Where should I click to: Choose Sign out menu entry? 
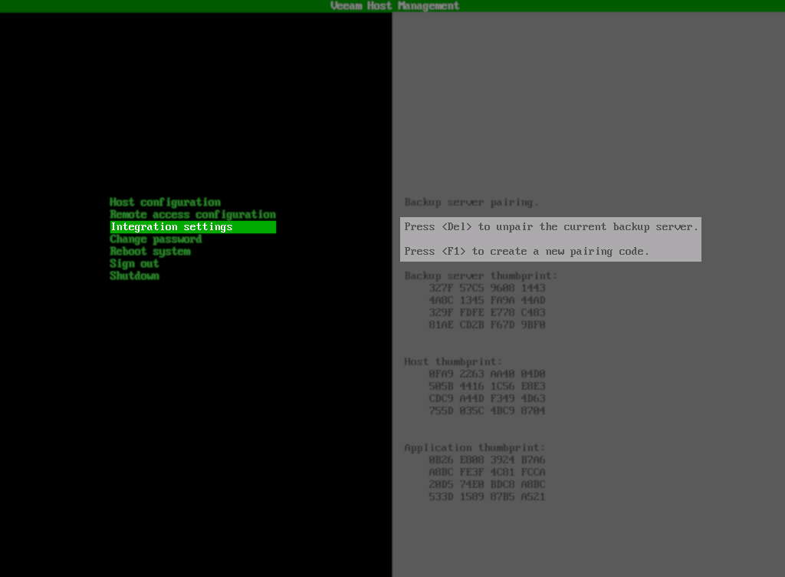click(134, 263)
